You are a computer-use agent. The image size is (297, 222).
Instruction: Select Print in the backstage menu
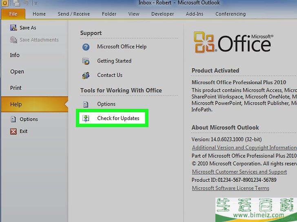tap(16, 88)
